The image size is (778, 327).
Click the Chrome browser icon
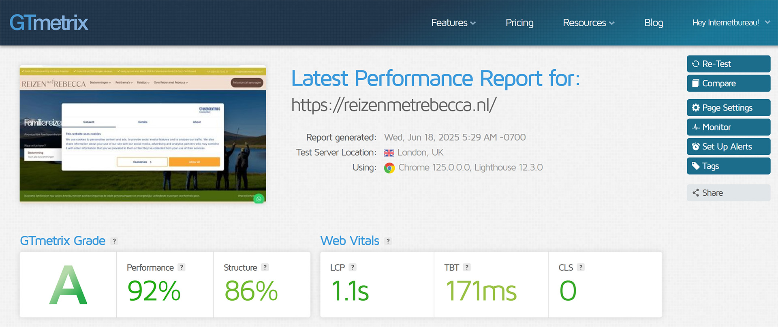(389, 168)
